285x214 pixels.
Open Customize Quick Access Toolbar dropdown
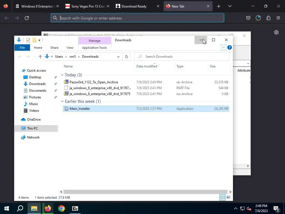tap(39, 40)
